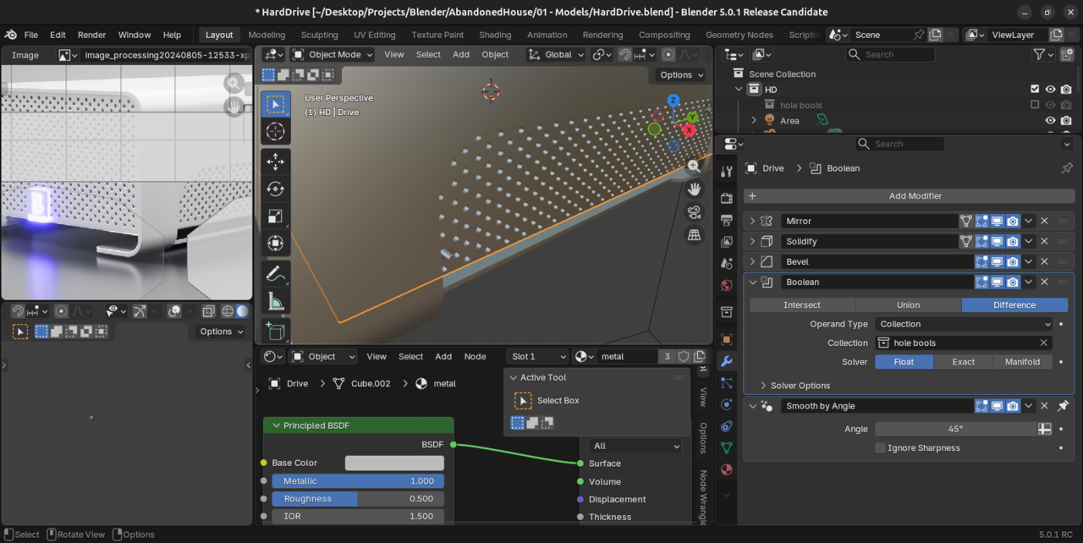1083x543 pixels.
Task: Open the Render menu
Action: click(x=91, y=35)
